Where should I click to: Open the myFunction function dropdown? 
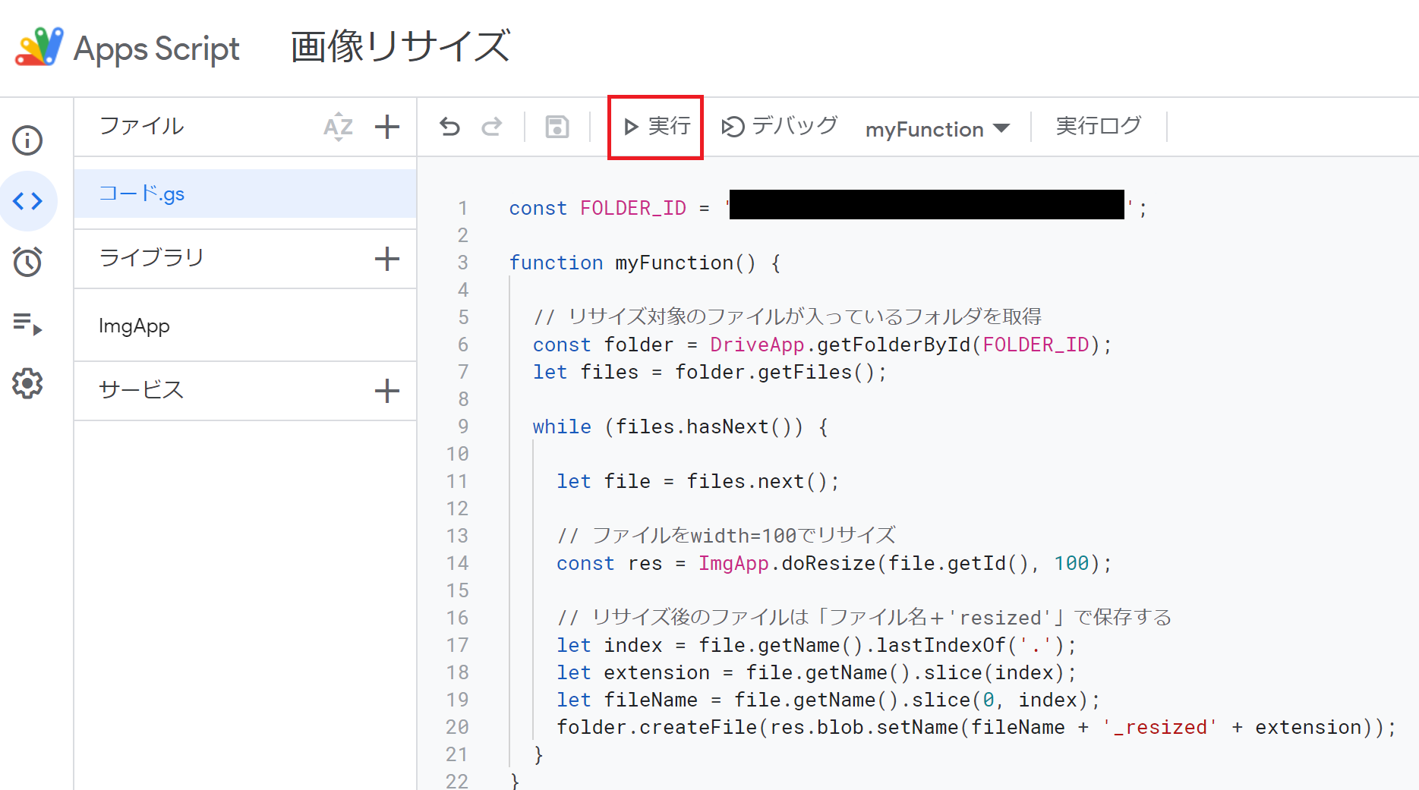[x=937, y=127]
